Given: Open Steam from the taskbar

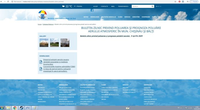Looking at the screenshot, I should [x=21, y=108].
